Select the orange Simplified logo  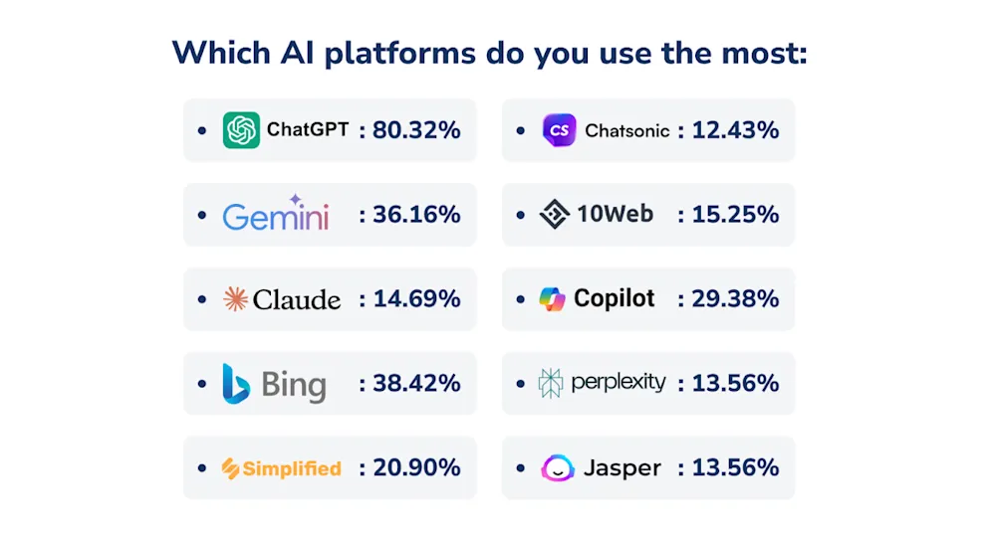282,468
